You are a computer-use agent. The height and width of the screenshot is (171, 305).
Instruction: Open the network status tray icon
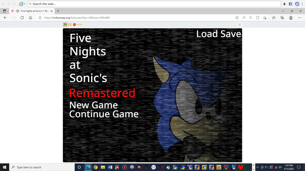276,167
